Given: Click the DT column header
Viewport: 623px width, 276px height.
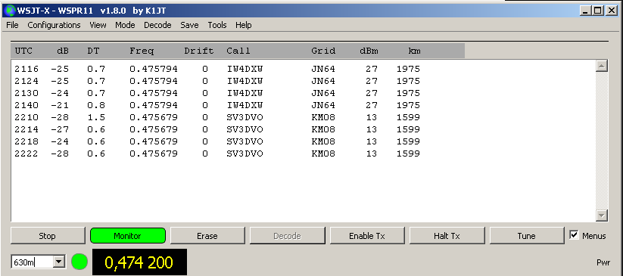Looking at the screenshot, I should (x=93, y=51).
